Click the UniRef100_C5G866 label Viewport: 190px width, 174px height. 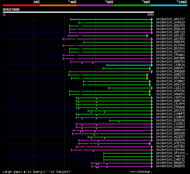(170, 107)
